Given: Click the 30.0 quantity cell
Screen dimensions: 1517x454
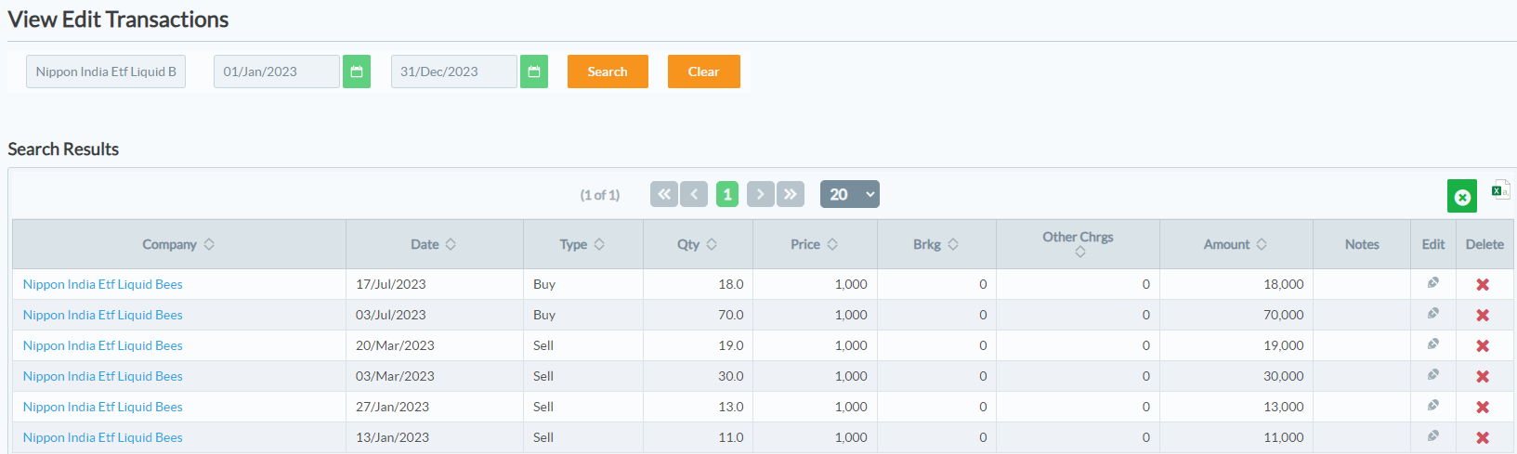Looking at the screenshot, I should point(699,376).
